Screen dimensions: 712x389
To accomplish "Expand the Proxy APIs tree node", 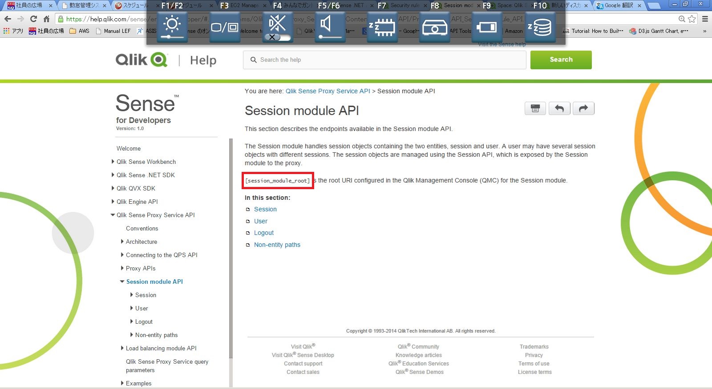I will pyautogui.click(x=122, y=268).
